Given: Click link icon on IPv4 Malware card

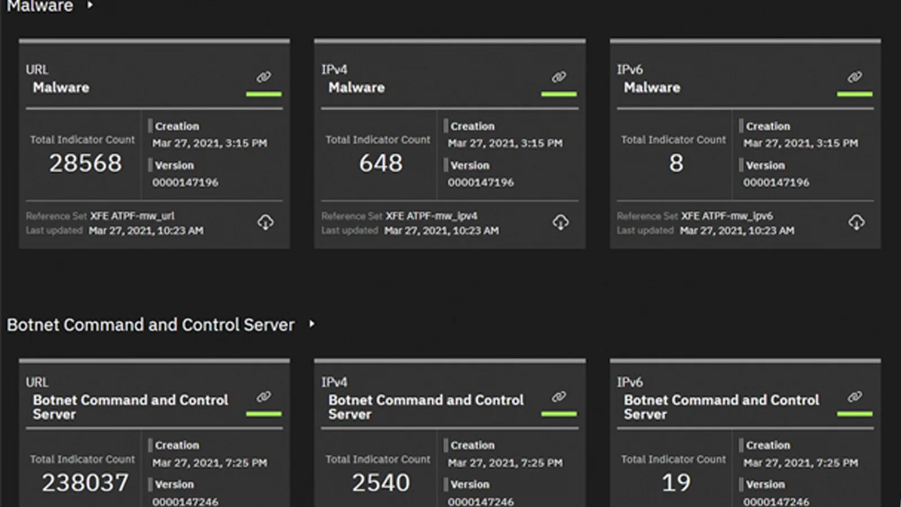Looking at the screenshot, I should 559,77.
